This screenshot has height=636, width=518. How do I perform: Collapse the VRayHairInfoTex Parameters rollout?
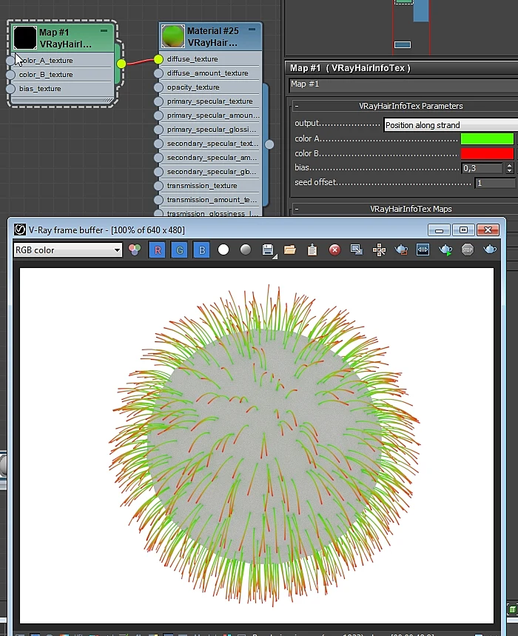[x=297, y=106]
